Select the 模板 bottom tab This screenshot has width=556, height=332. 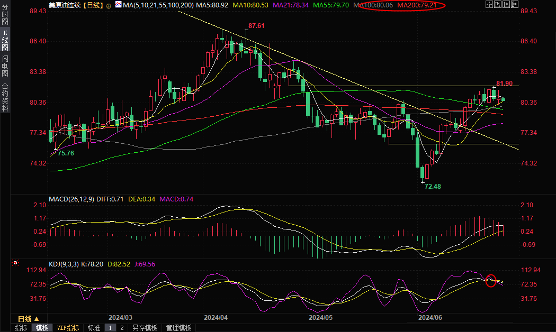tap(42, 328)
